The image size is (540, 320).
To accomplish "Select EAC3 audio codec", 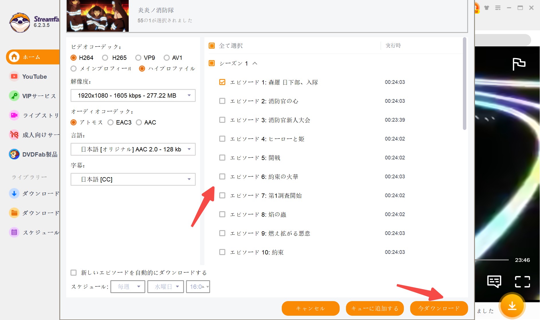I will 110,123.
